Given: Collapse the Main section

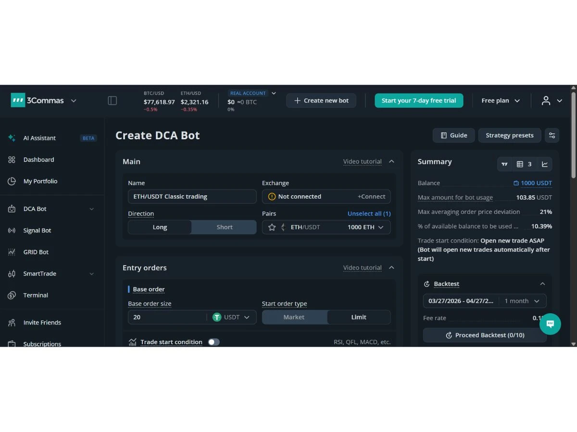Looking at the screenshot, I should pyautogui.click(x=391, y=162).
